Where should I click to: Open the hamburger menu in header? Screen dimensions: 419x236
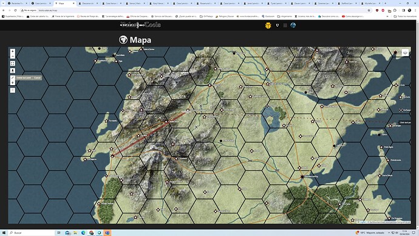tap(285, 26)
